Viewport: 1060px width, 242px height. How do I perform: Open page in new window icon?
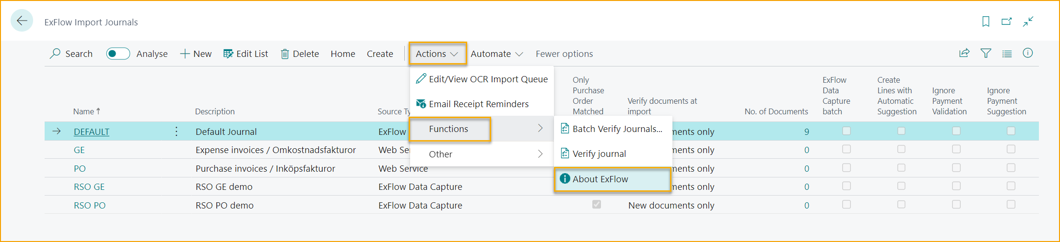[x=1006, y=22]
